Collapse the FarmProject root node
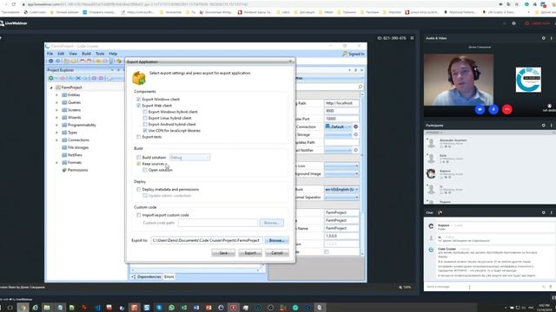 pos(51,88)
